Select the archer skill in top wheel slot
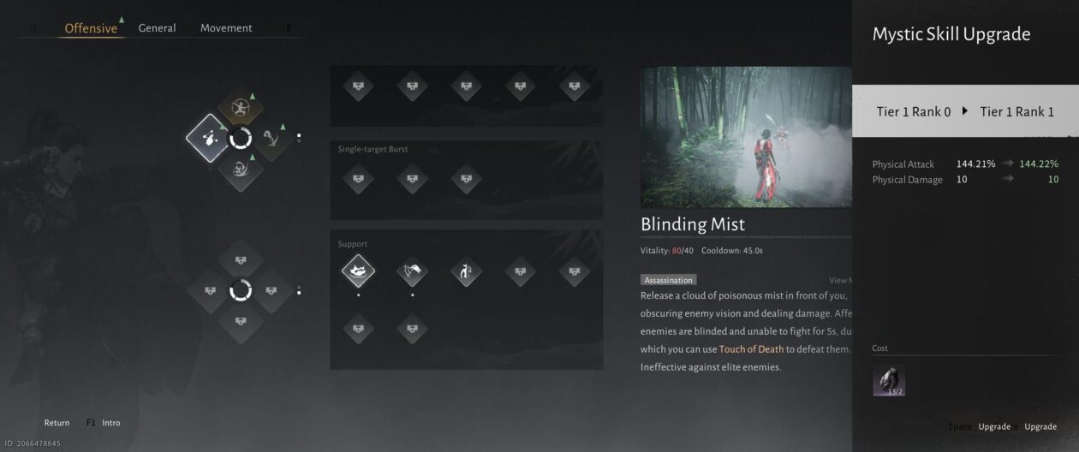Image resolution: width=1079 pixels, height=452 pixels. click(241, 106)
